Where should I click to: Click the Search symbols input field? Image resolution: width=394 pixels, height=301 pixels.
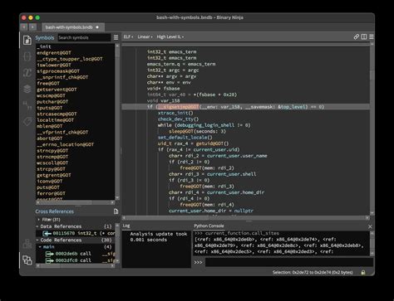[84, 37]
